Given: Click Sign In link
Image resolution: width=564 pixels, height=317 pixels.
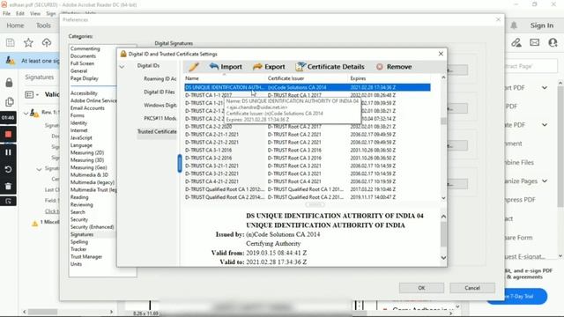Looking at the screenshot, I should point(542,26).
